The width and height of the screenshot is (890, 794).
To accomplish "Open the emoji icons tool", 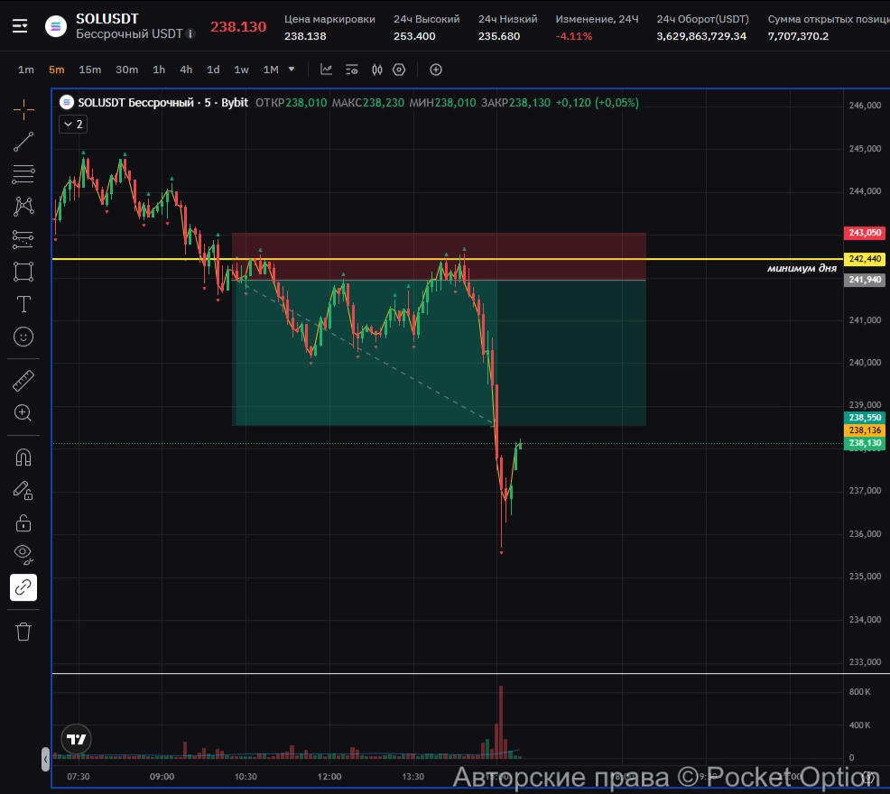I will (x=23, y=337).
